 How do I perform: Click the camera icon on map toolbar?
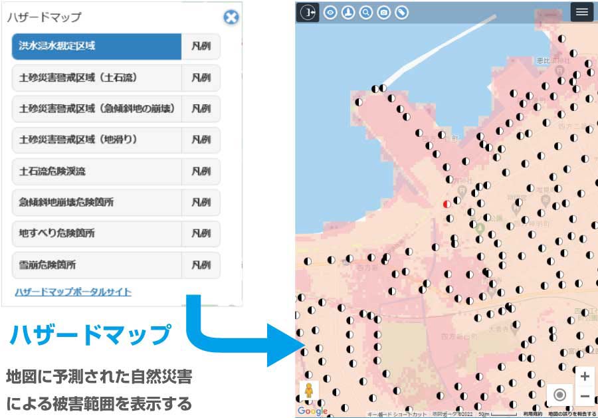click(384, 13)
